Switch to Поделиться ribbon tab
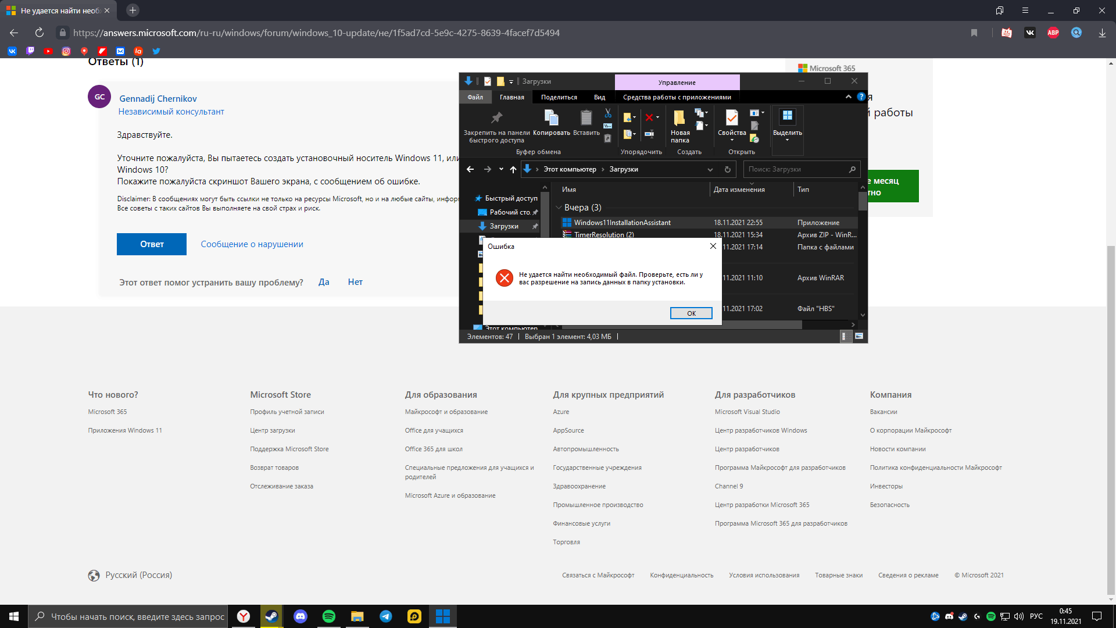 559,97
